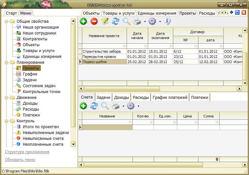Screen dimensions: 249x175
Task: Click the green add icon in the Смета toolbar
Action: (83, 106)
